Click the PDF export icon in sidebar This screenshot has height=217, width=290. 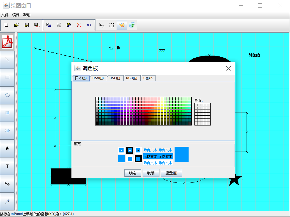click(x=7, y=42)
